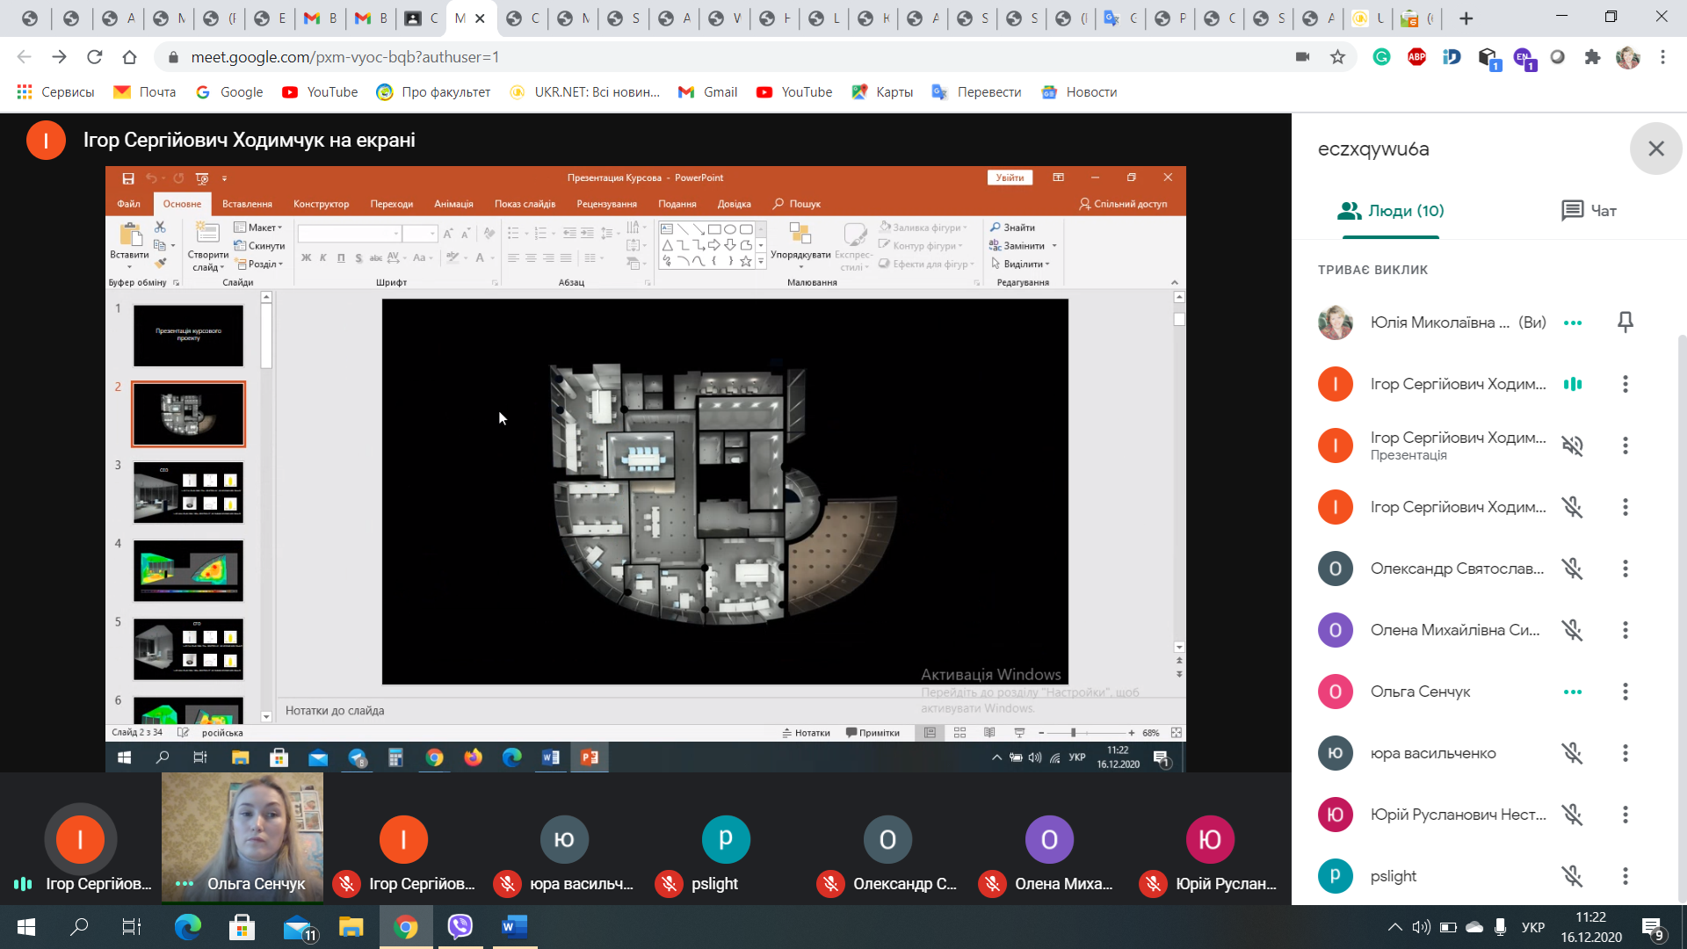Click the Grammarly extension icon
Image resolution: width=1687 pixels, height=949 pixels.
[1381, 57]
